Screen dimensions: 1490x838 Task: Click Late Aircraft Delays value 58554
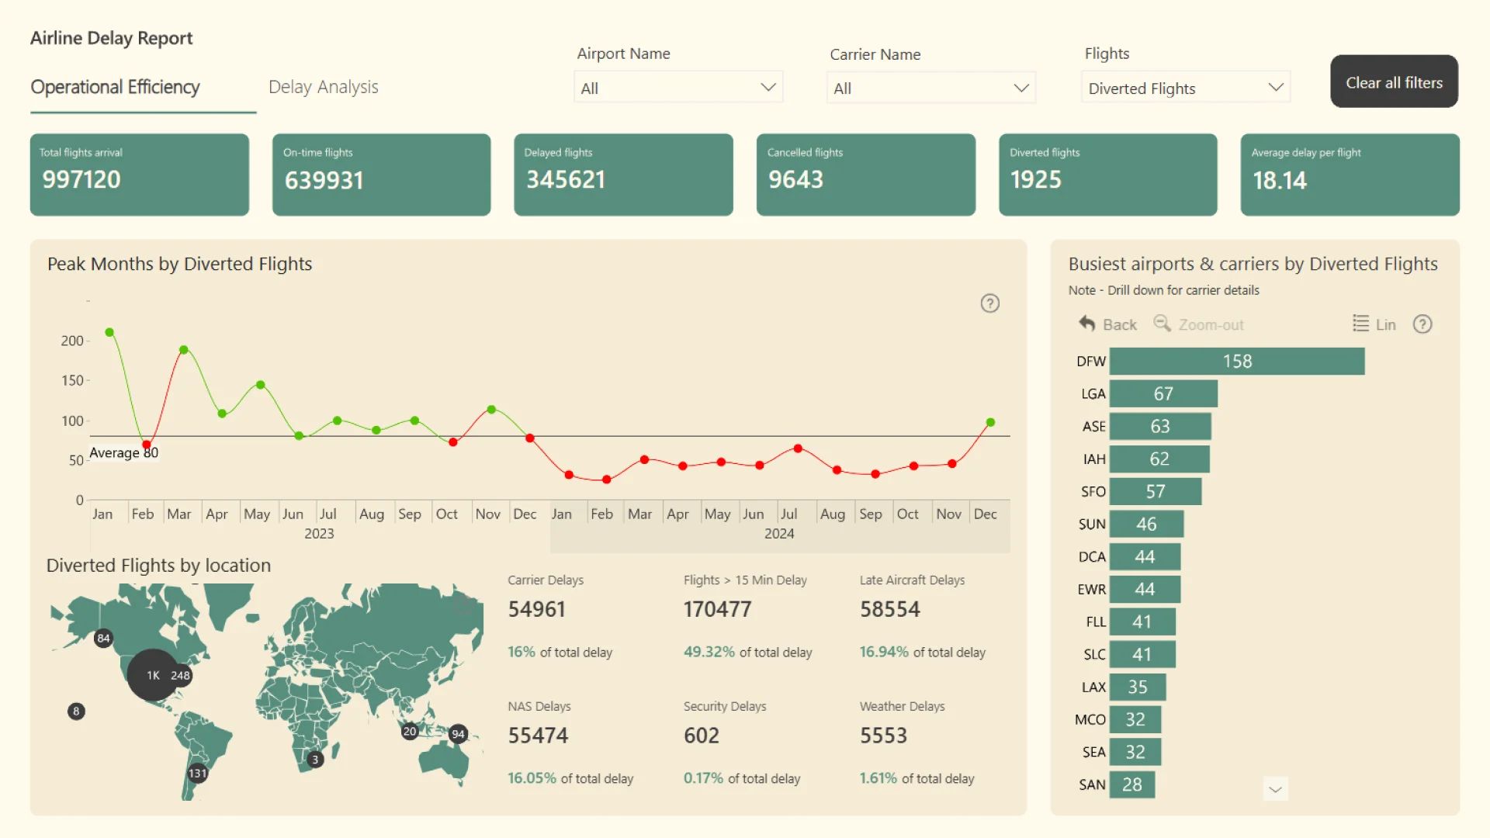coord(890,610)
